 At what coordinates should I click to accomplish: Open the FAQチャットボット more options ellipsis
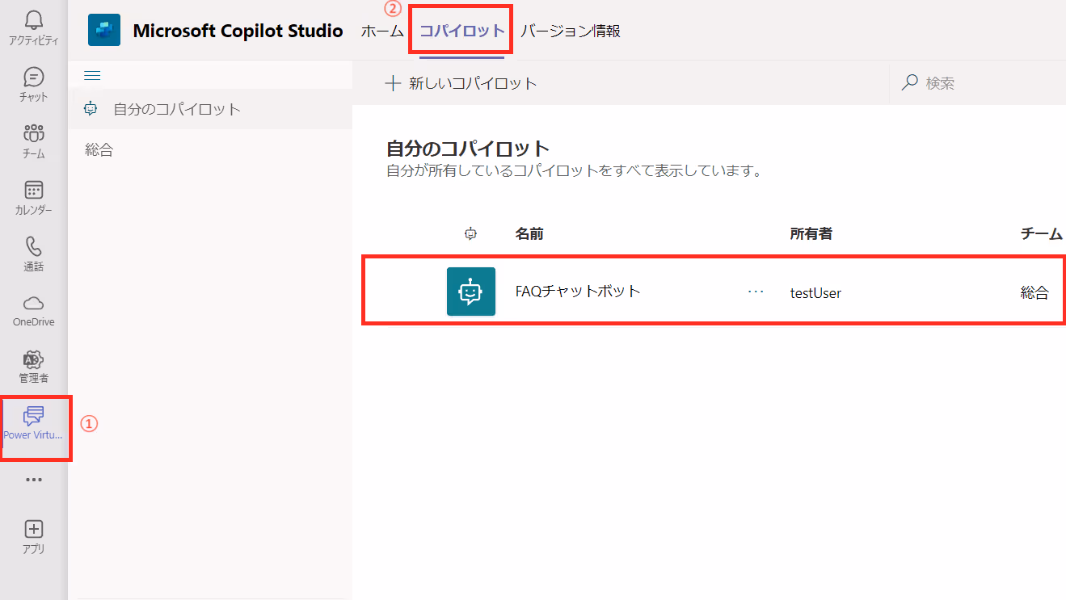756,292
